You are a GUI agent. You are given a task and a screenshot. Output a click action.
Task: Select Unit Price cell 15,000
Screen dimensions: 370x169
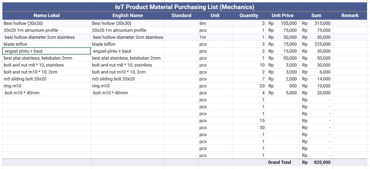(282, 51)
